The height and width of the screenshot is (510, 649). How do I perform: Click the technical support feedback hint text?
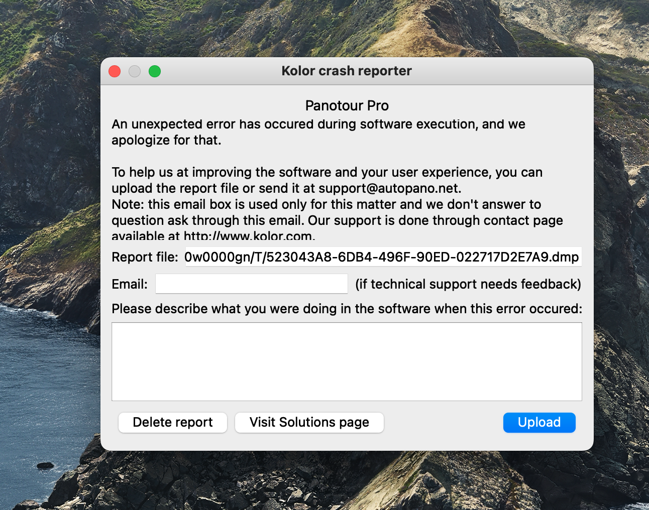(468, 285)
